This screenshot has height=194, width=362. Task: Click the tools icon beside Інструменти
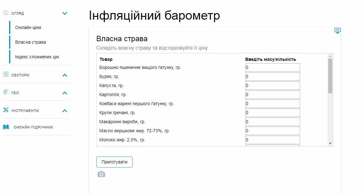click(x=6, y=110)
